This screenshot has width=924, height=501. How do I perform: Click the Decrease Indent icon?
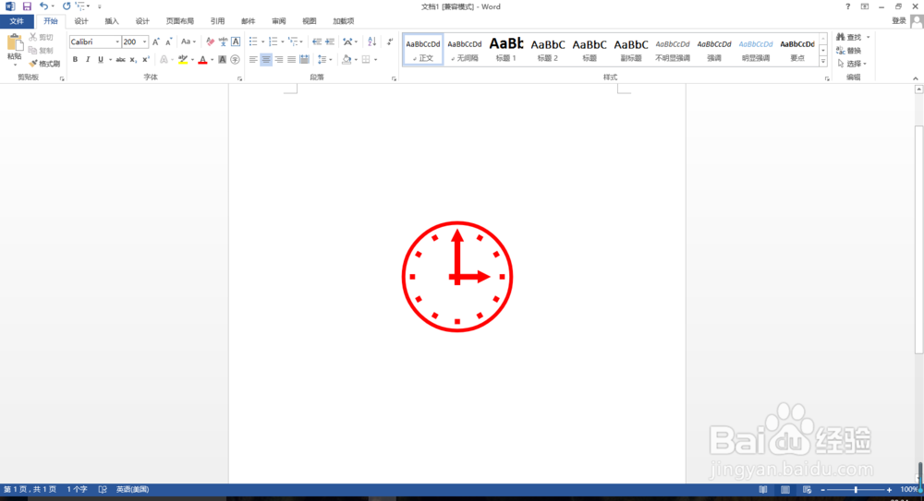click(x=316, y=42)
